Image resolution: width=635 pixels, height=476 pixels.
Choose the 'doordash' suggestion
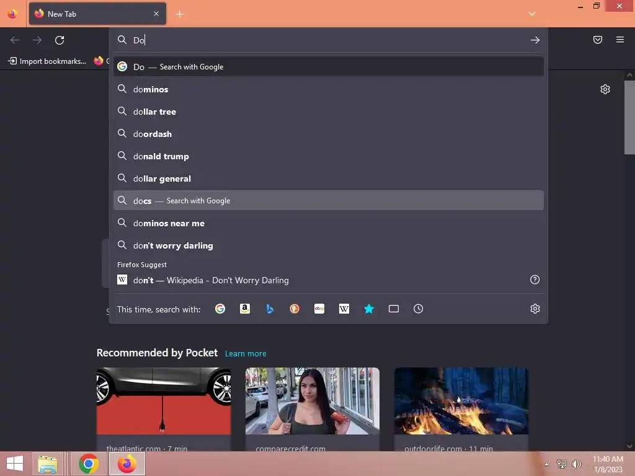tap(329, 134)
